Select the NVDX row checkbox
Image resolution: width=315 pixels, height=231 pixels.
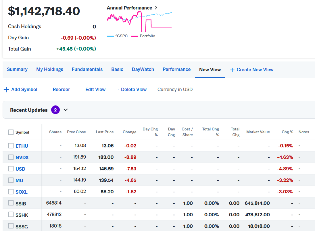(11, 157)
